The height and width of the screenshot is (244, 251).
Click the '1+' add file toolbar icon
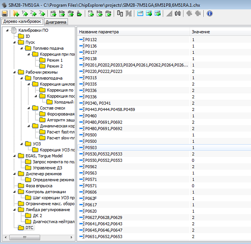(x=25, y=13)
